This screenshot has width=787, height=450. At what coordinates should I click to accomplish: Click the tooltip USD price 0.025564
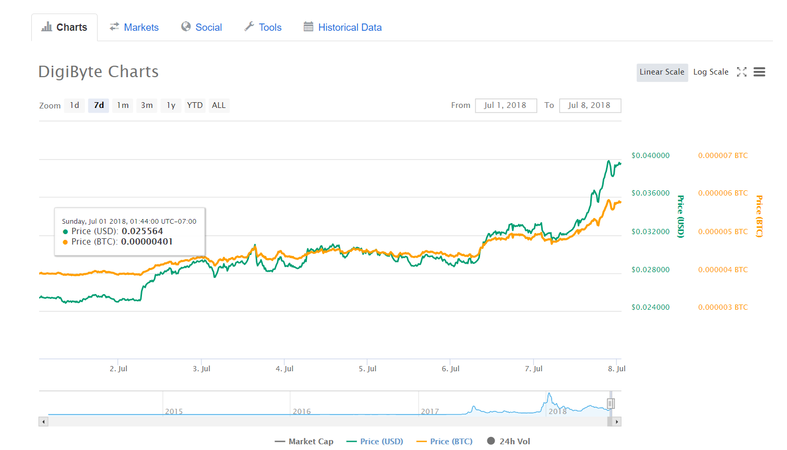point(142,231)
